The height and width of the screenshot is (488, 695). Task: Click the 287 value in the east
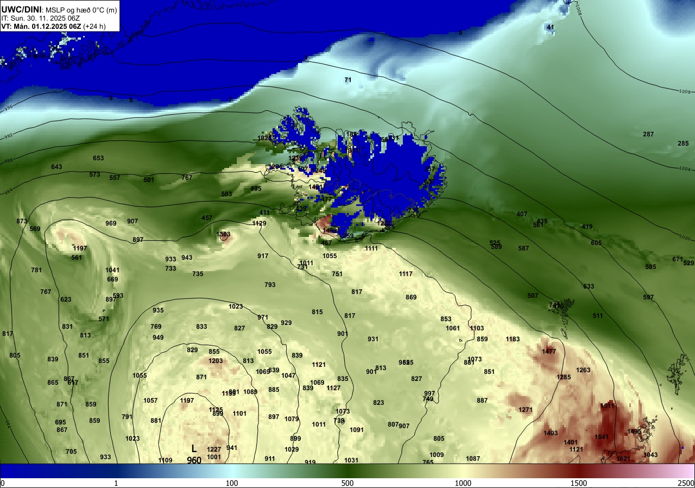648,134
